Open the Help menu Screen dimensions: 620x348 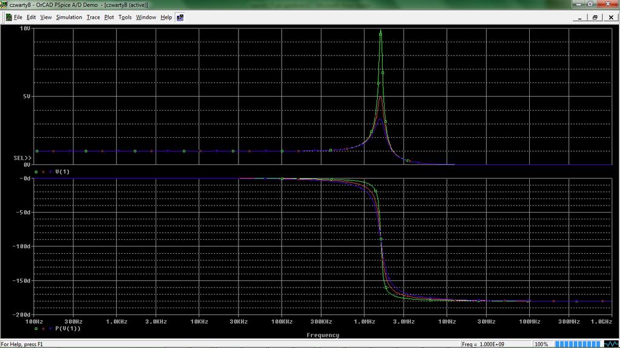[x=166, y=18]
